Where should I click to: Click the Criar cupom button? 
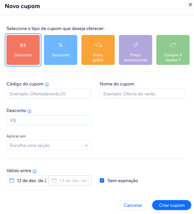172,205
